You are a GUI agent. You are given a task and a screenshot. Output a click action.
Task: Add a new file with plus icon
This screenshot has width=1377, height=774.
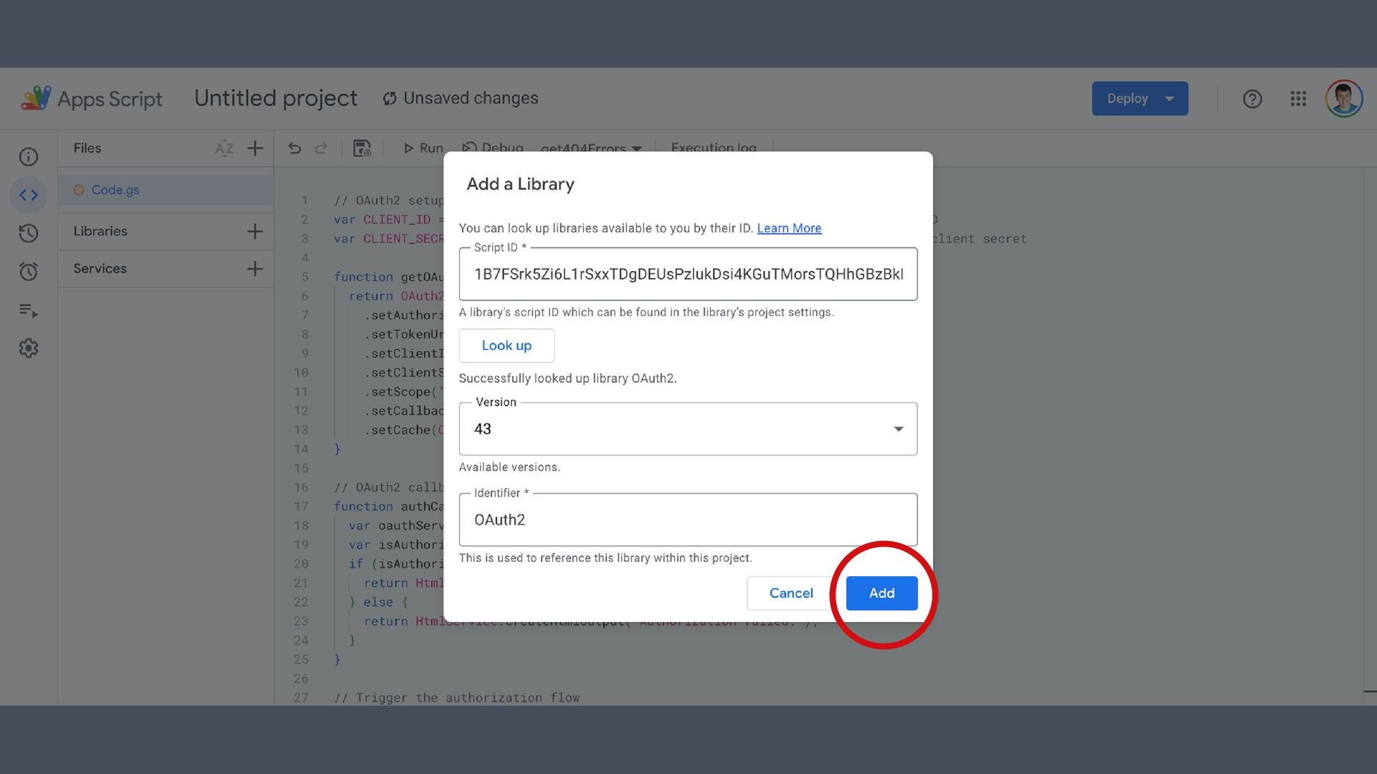pyautogui.click(x=255, y=148)
